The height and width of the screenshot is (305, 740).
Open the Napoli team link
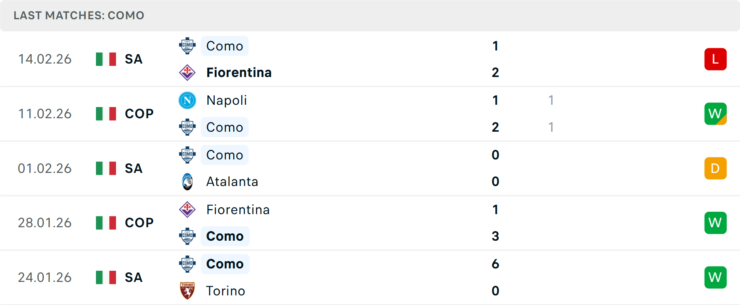point(227,101)
